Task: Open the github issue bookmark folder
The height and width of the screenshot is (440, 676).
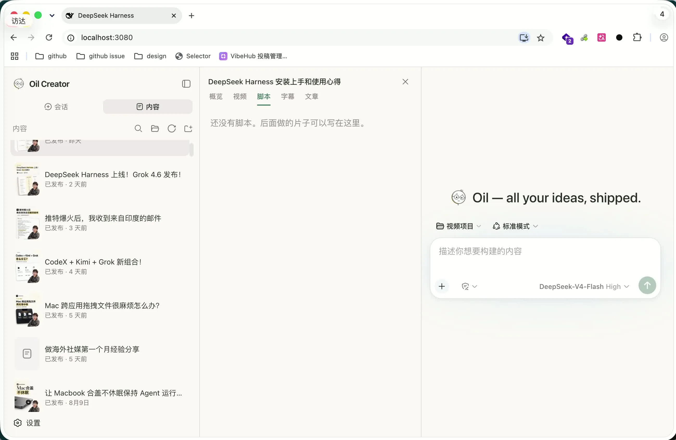Action: point(100,56)
